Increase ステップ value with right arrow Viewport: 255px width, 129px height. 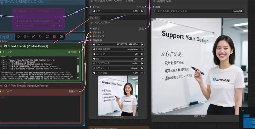142,54
